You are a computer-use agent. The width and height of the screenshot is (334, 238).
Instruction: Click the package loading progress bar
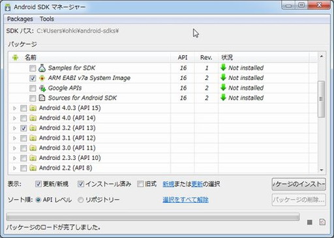pos(153,217)
